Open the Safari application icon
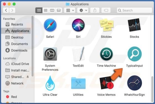Screen dimensions: 155x104 point(50,25)
